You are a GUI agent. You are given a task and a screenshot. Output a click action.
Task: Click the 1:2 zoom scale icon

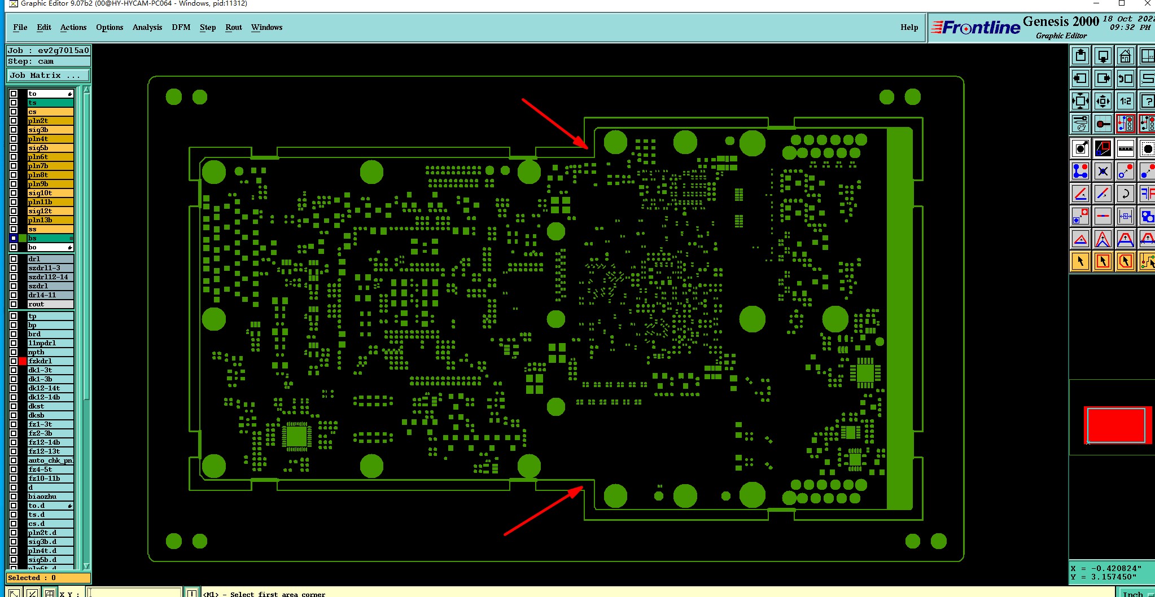tap(1125, 101)
